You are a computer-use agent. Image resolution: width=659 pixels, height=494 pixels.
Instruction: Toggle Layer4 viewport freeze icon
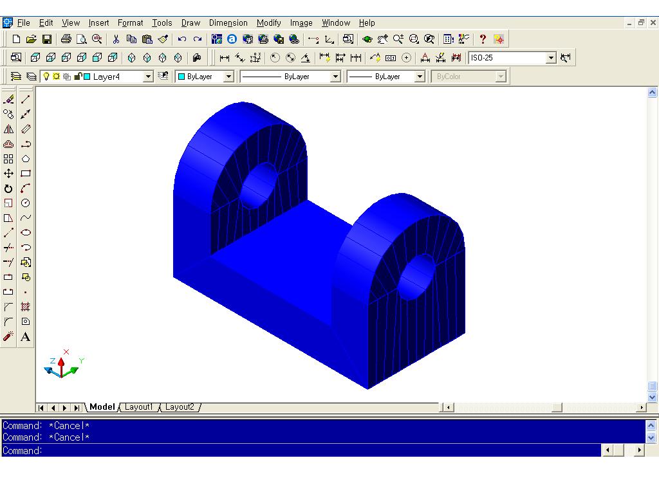tap(67, 77)
